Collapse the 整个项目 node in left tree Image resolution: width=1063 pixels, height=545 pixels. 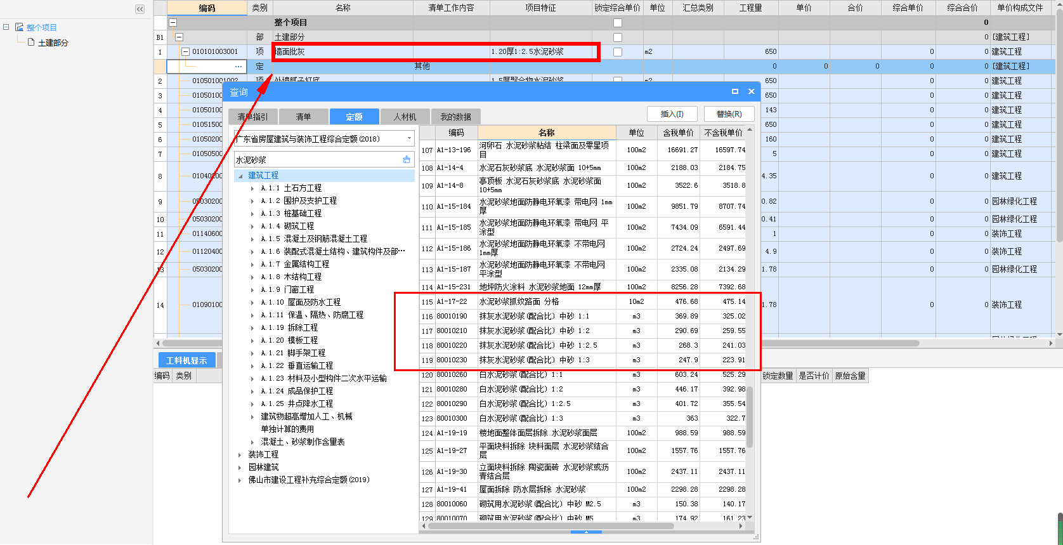pos(6,27)
